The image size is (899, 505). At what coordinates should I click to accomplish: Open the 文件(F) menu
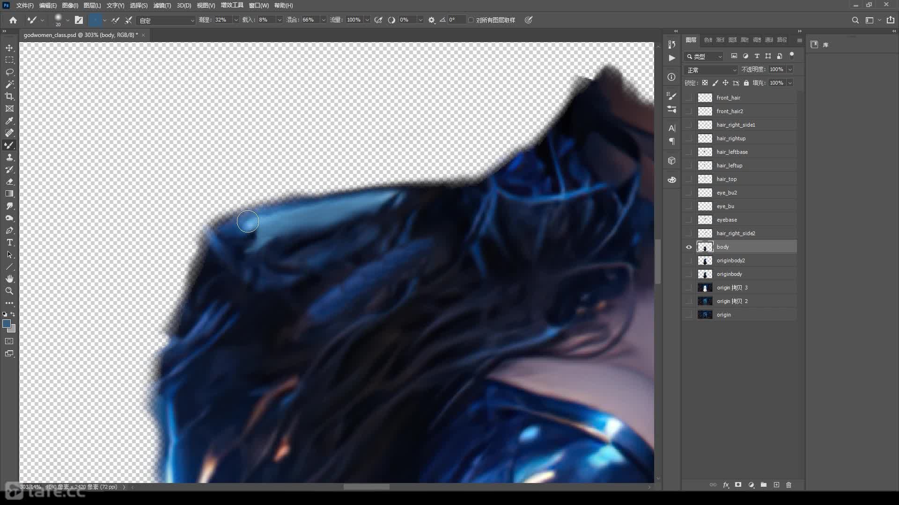tap(25, 6)
